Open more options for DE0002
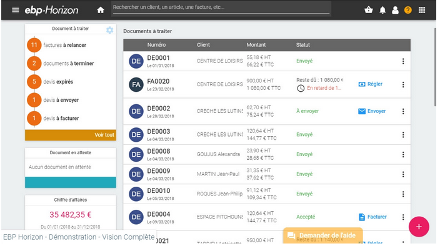 click(403, 112)
